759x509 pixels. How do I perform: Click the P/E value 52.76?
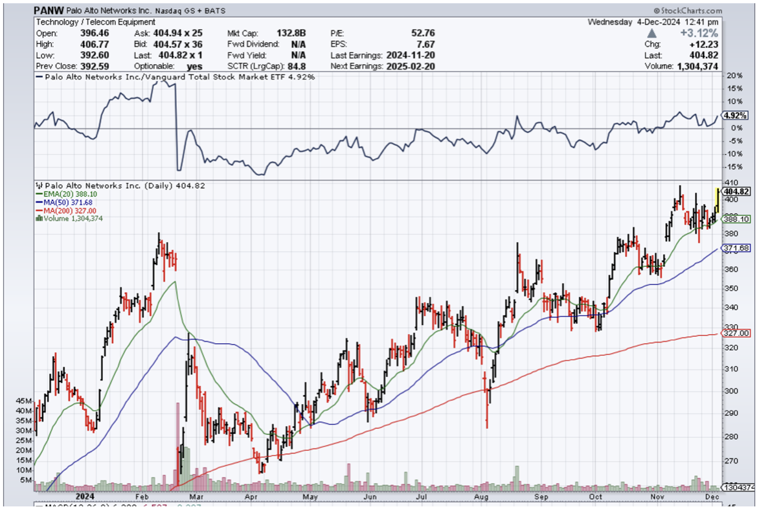423,33
